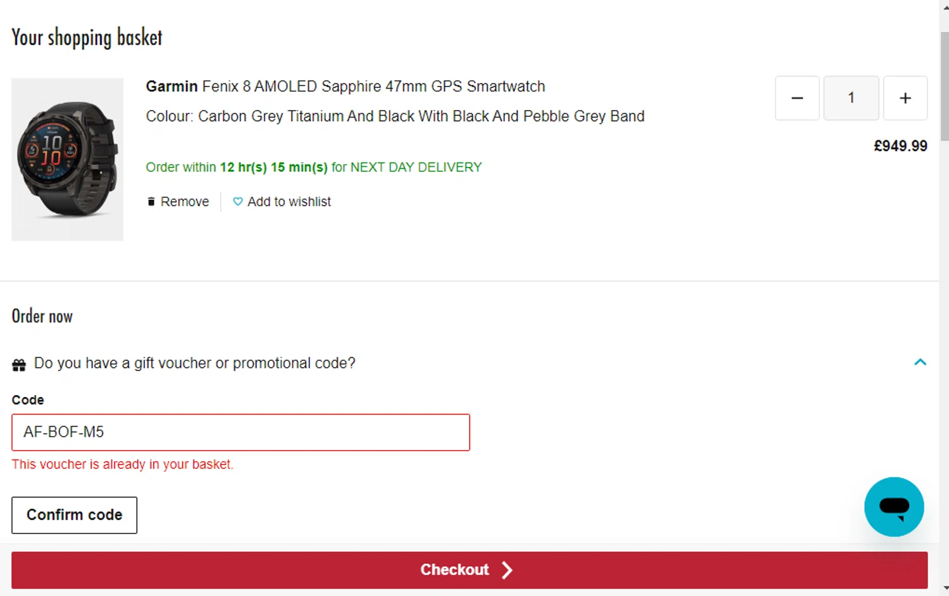Collapse the voucher section using the chevron
Image resolution: width=949 pixels, height=596 pixels.
pos(920,362)
